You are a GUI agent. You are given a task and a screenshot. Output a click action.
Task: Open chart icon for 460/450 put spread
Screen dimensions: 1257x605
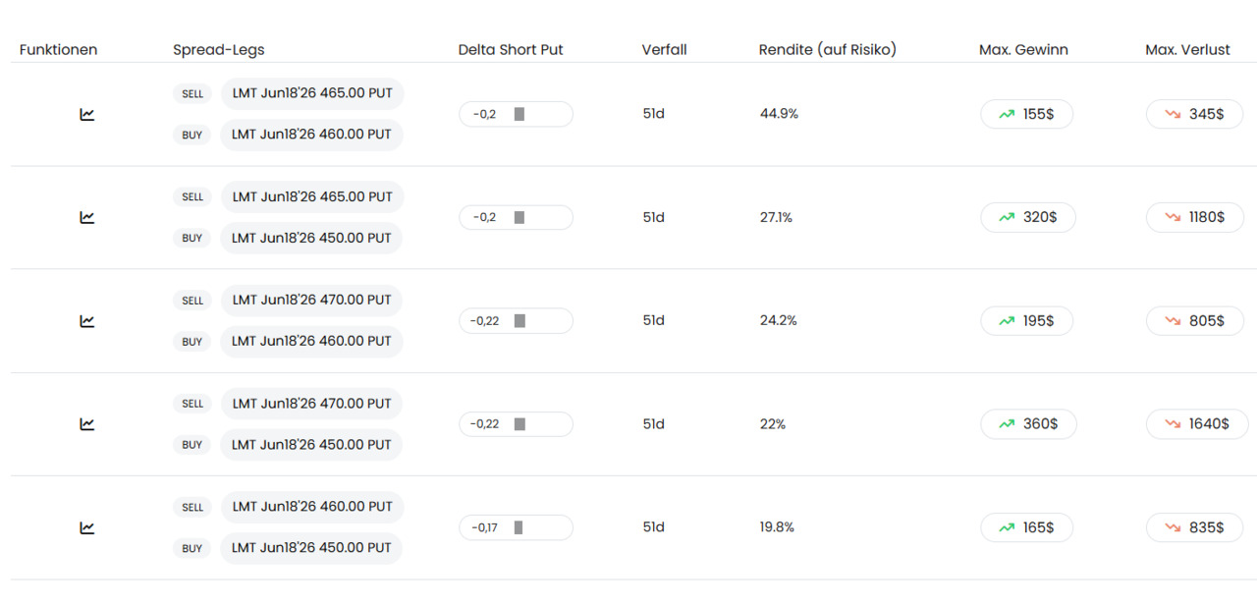[x=87, y=527]
